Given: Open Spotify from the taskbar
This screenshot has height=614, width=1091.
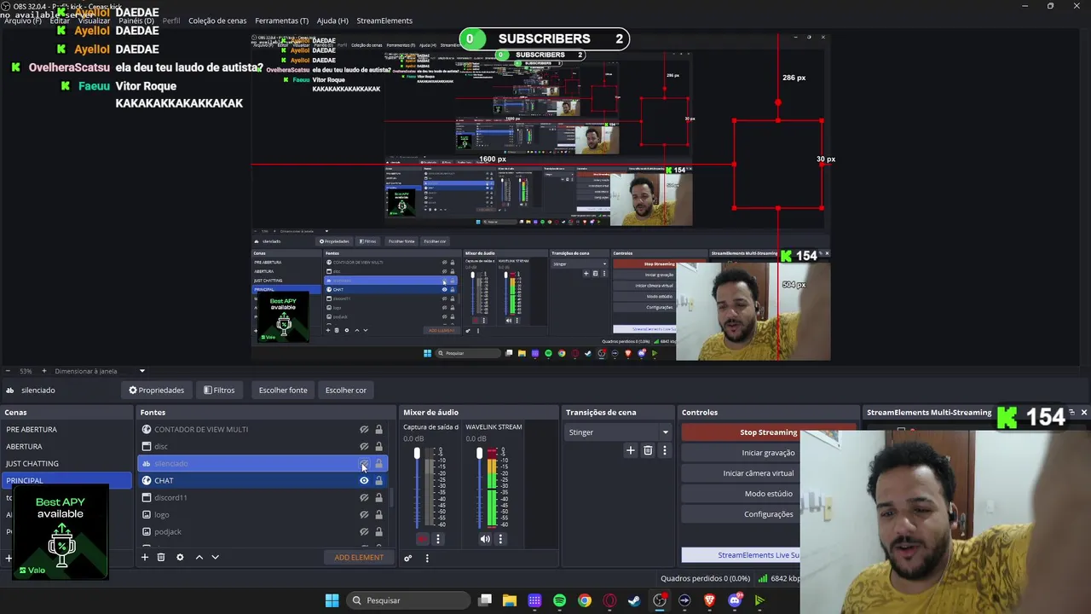Looking at the screenshot, I should click(559, 600).
